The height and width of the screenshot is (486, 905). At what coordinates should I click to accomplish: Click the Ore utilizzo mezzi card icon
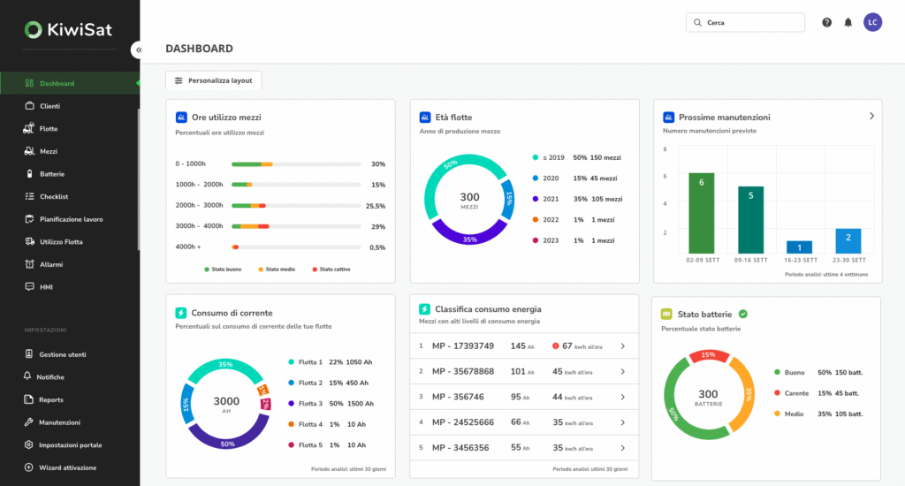click(x=181, y=118)
